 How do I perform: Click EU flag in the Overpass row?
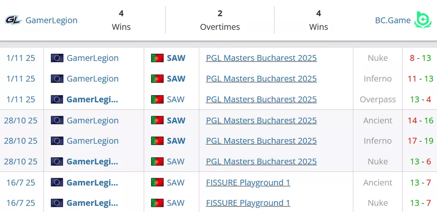pyautogui.click(x=57, y=99)
